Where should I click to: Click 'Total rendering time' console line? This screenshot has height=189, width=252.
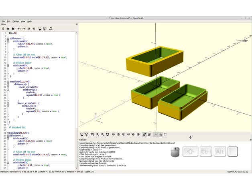pos(103,165)
